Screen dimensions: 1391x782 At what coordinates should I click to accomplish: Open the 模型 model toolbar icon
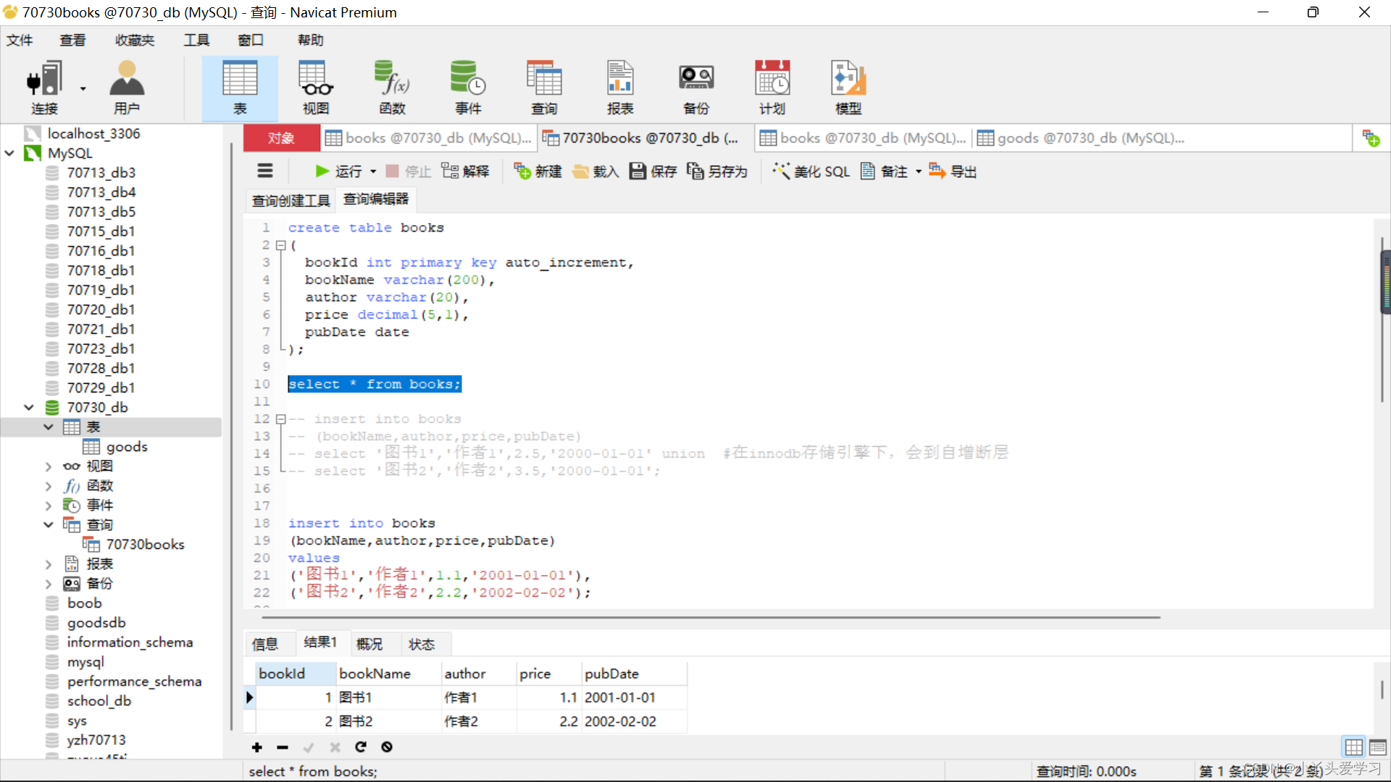point(848,88)
